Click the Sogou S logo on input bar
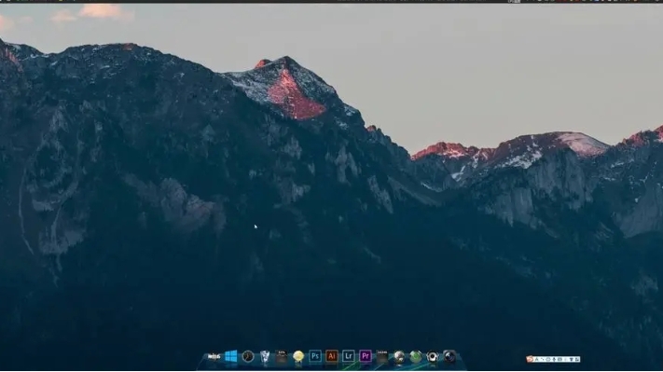Viewport: 663px width, 372px height. click(530, 359)
